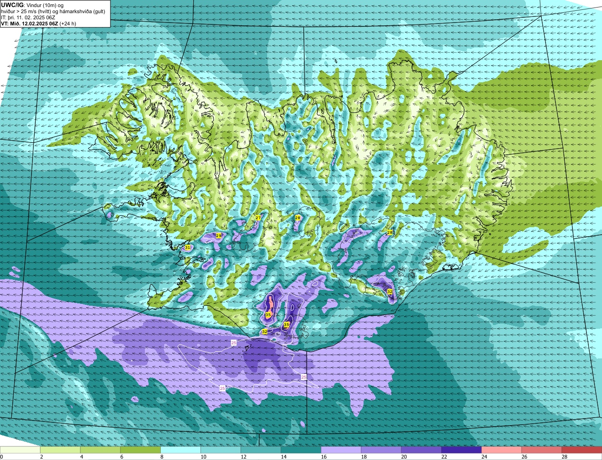The height and width of the screenshot is (460, 602).
Task: Click the yellow gust marker labeled 29
Action: click(x=219, y=236)
